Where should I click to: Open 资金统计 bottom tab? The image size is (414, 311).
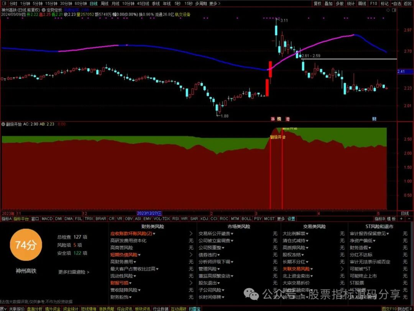pos(71,309)
